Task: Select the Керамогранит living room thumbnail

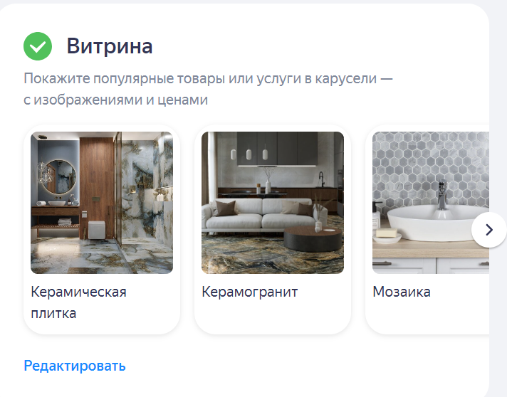Action: 273,203
